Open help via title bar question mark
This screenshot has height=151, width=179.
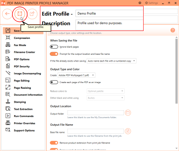tap(140, 3)
